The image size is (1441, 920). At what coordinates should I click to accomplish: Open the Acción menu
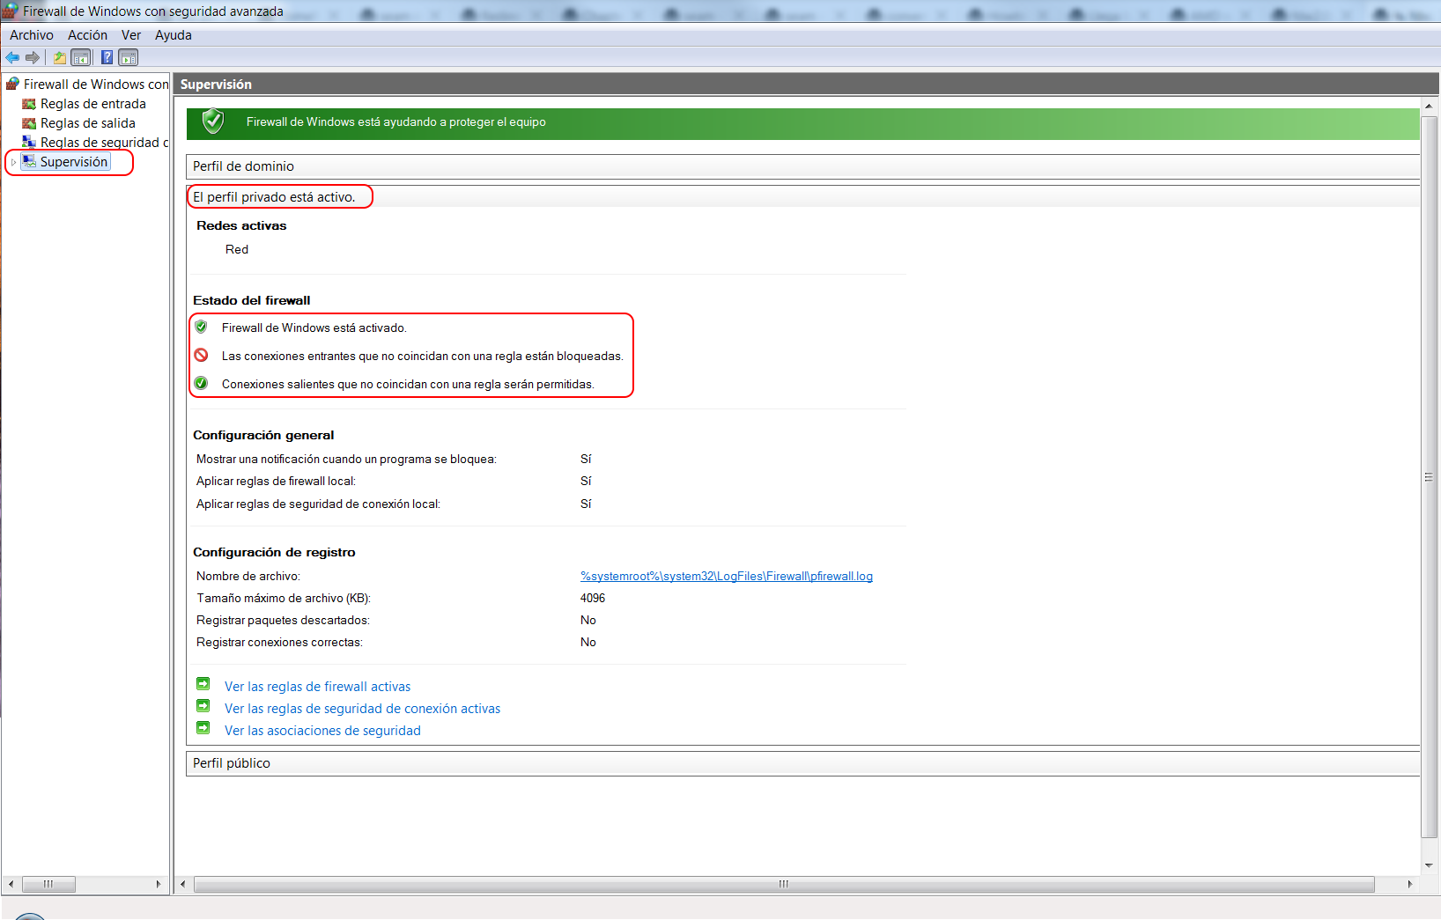click(x=88, y=35)
